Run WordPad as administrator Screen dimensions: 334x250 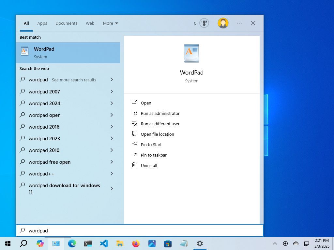point(160,113)
